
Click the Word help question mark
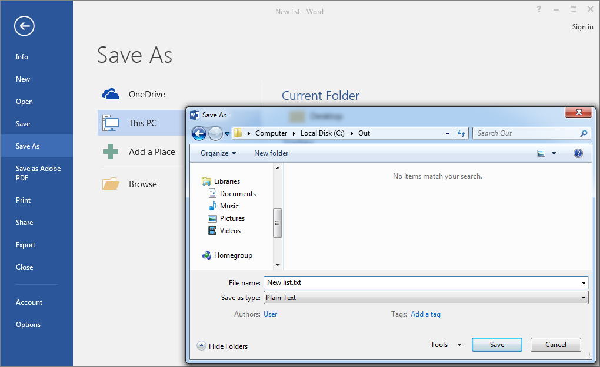[539, 9]
